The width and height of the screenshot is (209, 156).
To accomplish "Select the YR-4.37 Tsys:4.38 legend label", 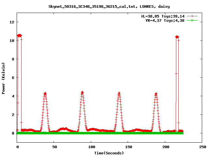I will (x=165, y=20).
